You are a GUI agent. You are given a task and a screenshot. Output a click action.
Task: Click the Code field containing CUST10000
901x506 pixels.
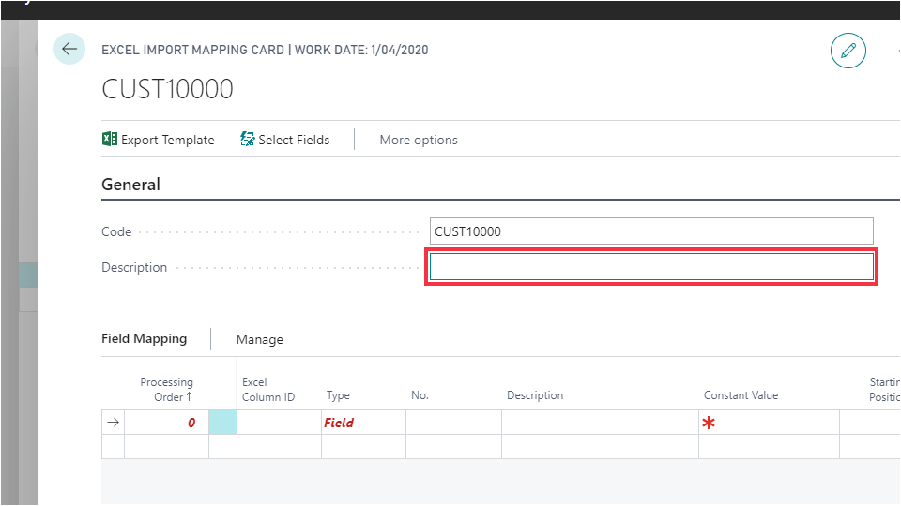(x=651, y=231)
